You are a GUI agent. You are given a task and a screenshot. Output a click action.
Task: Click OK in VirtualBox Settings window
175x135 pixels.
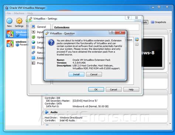(x=96, y=90)
